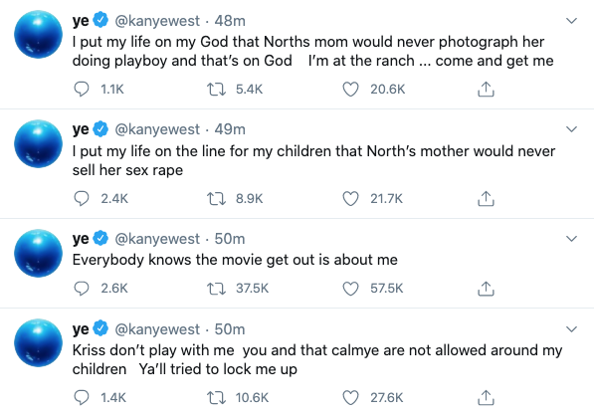Like the tweet with 21.7K likes
The width and height of the screenshot is (594, 416).
(x=350, y=198)
